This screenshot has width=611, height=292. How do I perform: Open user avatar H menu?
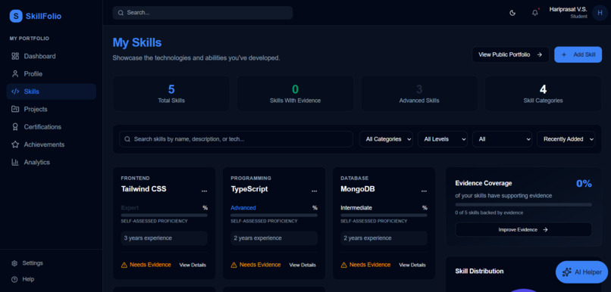(x=600, y=13)
